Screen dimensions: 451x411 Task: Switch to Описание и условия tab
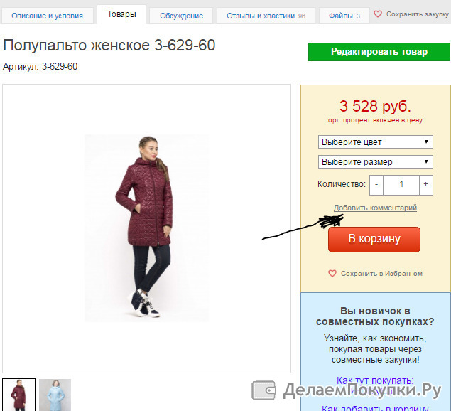[x=47, y=16]
